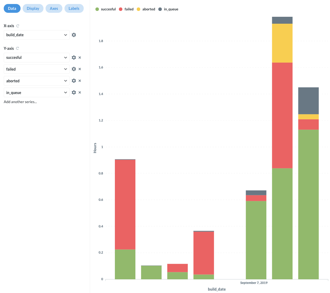The image size is (330, 293).
Task: Click the first bar's red failed segment
Action: pyautogui.click(x=125, y=205)
